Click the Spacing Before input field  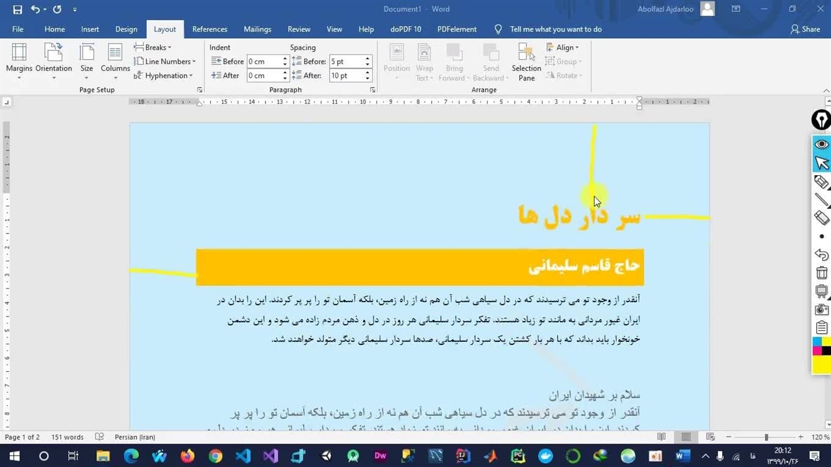click(x=345, y=62)
